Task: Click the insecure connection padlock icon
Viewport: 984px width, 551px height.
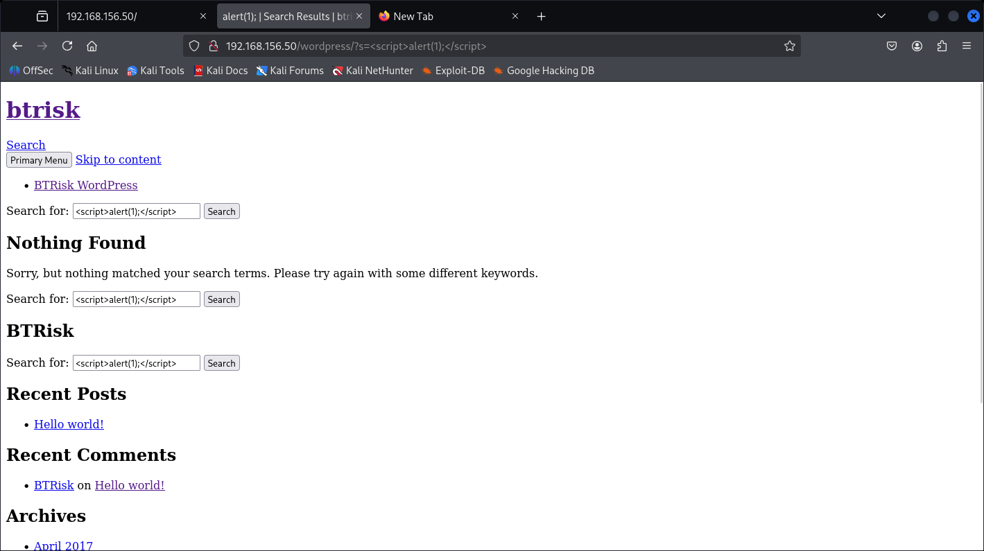Action: pos(214,46)
